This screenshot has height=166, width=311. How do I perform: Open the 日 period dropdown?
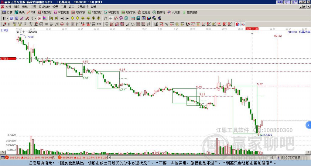click(5, 18)
